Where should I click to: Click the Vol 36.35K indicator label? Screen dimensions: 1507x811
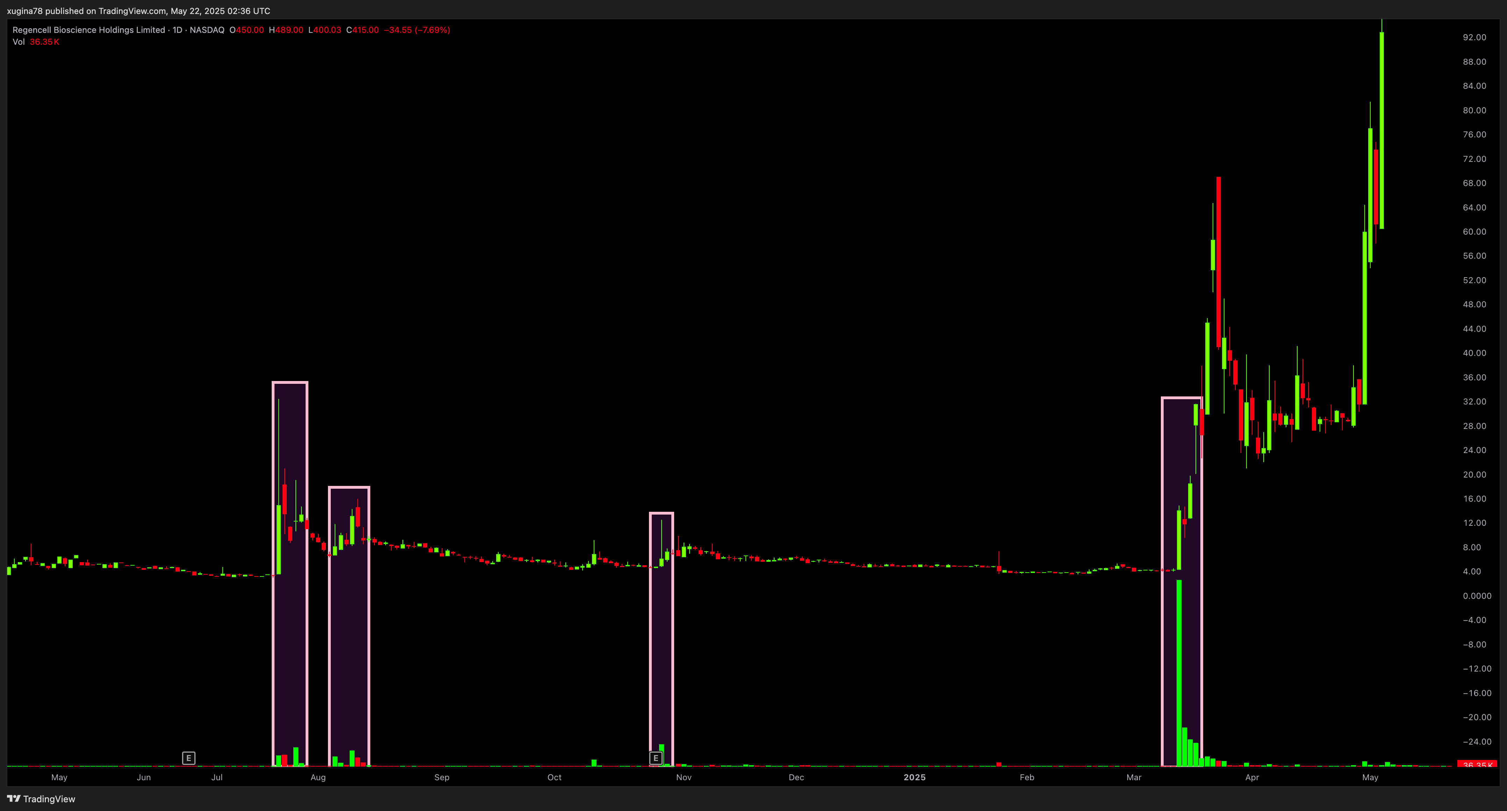[36, 42]
